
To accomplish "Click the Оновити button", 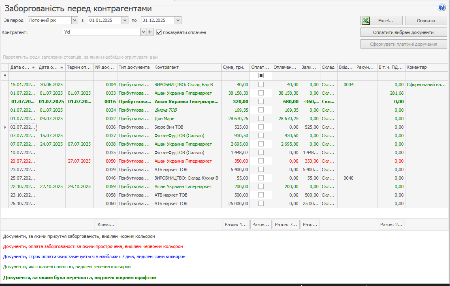I will click(426, 21).
